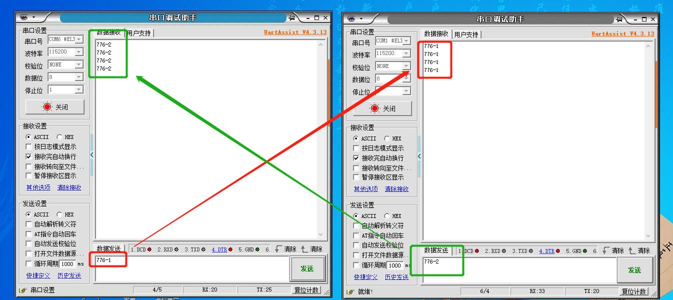Open the app logo menu in the right window

point(351,19)
